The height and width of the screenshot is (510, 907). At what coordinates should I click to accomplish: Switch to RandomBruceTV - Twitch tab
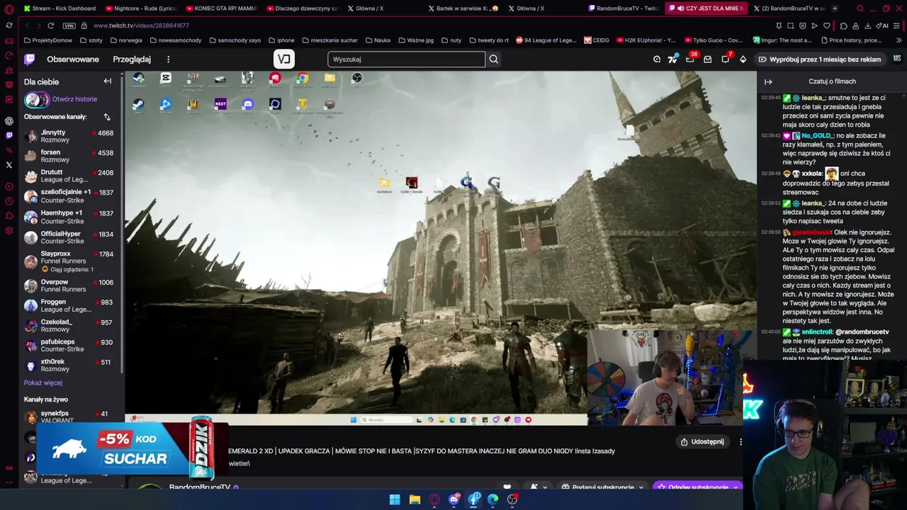point(624,8)
